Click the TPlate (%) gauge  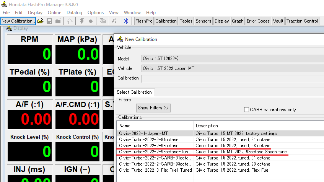click(77, 82)
